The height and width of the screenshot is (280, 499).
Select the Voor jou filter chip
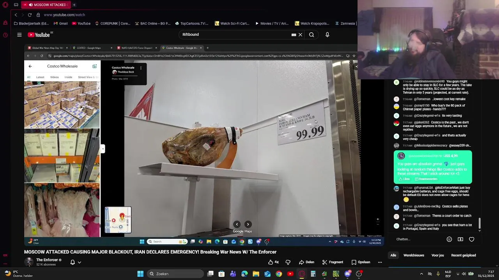[x=438, y=255]
